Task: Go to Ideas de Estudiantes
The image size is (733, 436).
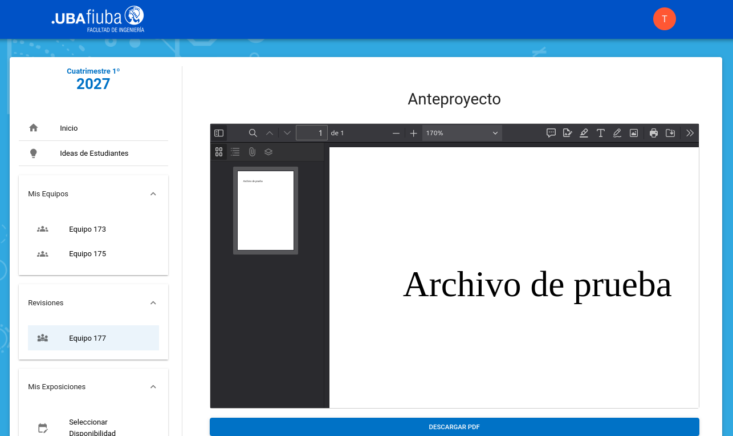Action: pos(93,154)
